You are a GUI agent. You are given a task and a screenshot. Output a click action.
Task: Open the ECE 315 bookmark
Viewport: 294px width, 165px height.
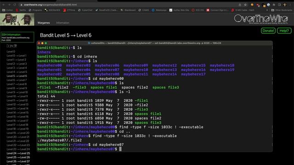pos(198,10)
